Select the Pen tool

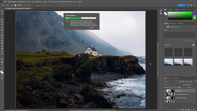[2, 51]
